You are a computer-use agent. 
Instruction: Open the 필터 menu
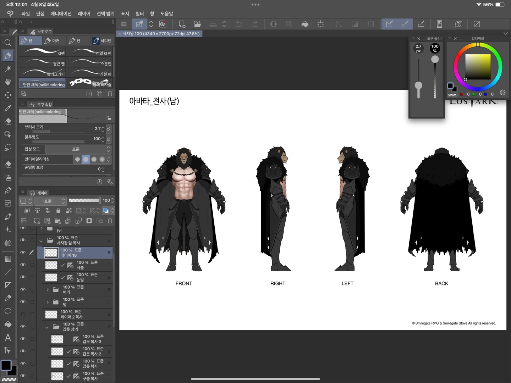[x=139, y=13]
